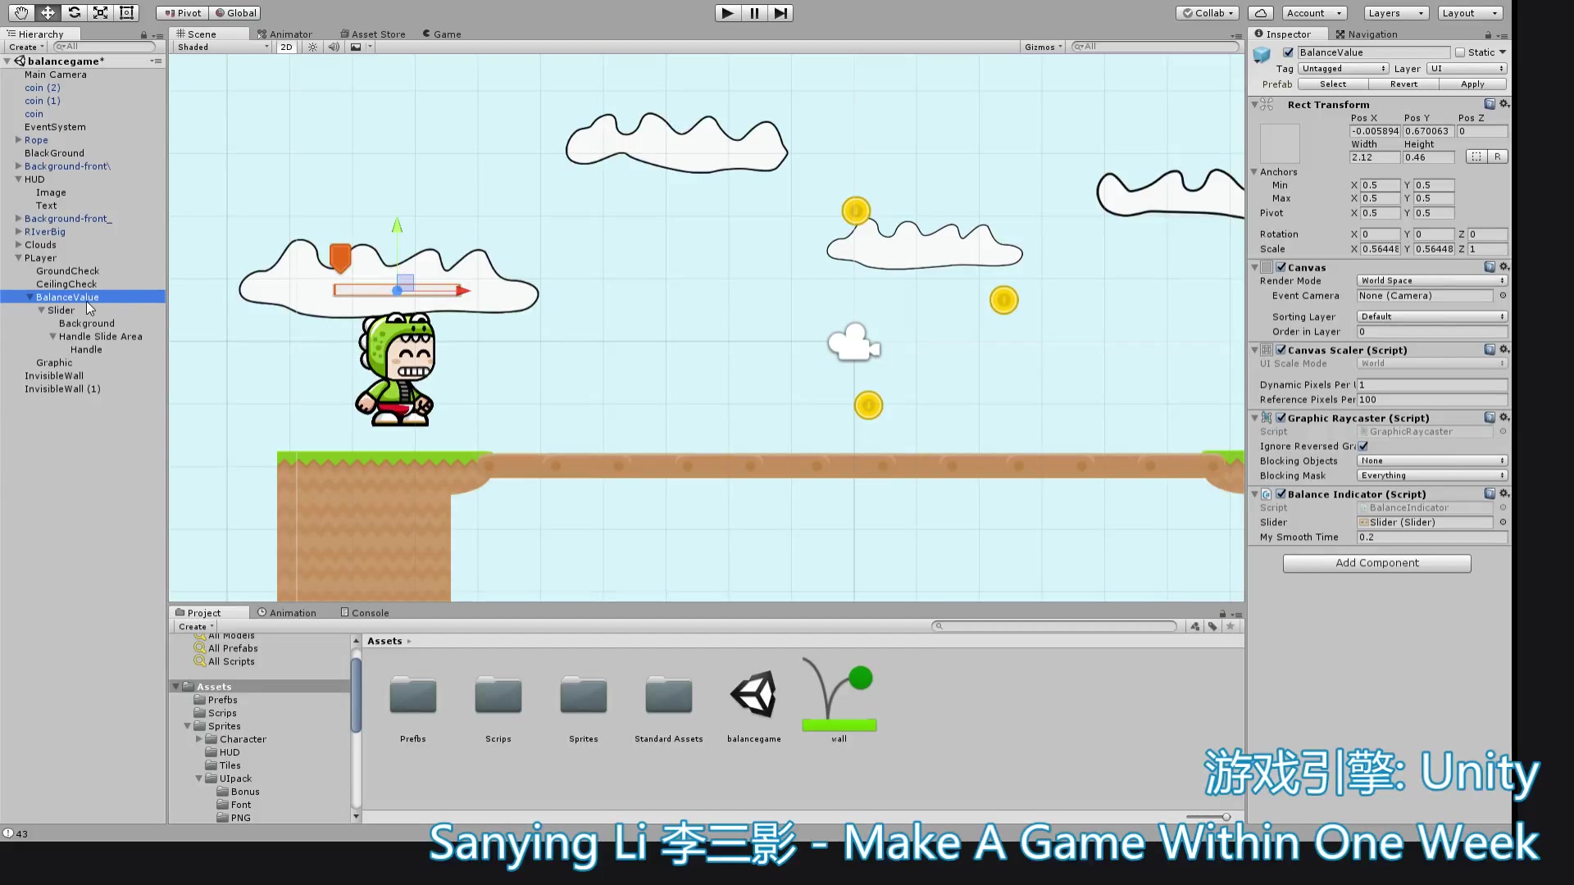Image resolution: width=1574 pixels, height=885 pixels.
Task: Select the Hand tool in toolbar
Action: (x=21, y=12)
